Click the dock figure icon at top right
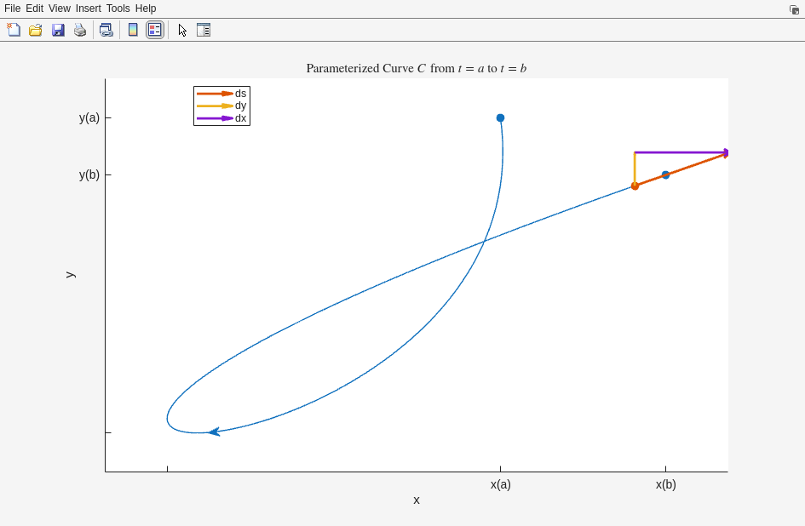 pyautogui.click(x=794, y=9)
